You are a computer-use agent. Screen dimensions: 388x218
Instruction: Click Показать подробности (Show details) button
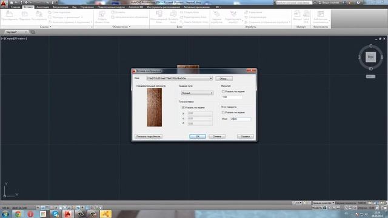(149, 136)
